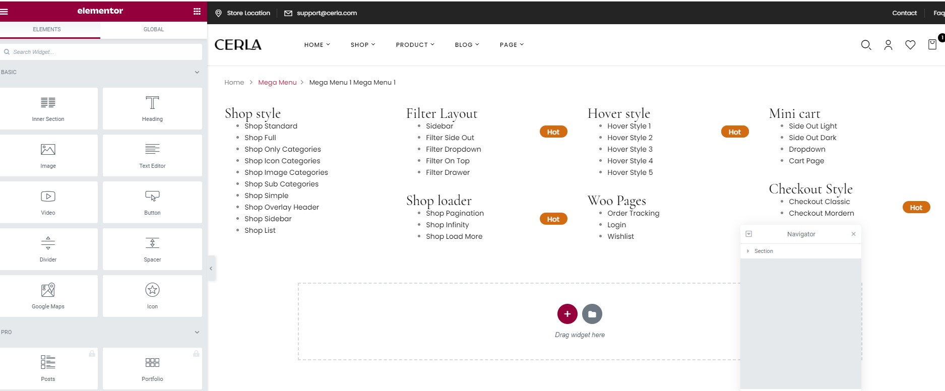The height and width of the screenshot is (391, 945).
Task: Click the add new section plus button
Action: 567,314
